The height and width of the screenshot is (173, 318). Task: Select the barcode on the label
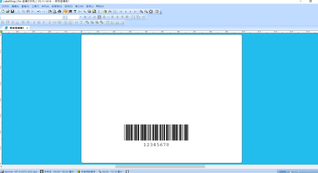[x=156, y=132]
